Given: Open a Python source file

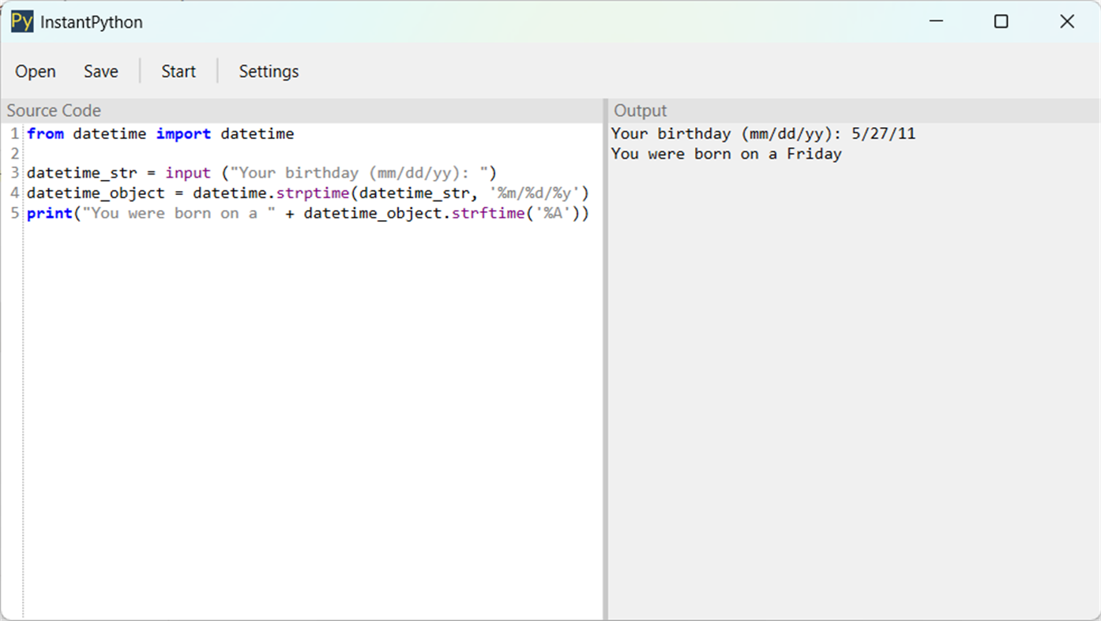Looking at the screenshot, I should click(35, 71).
